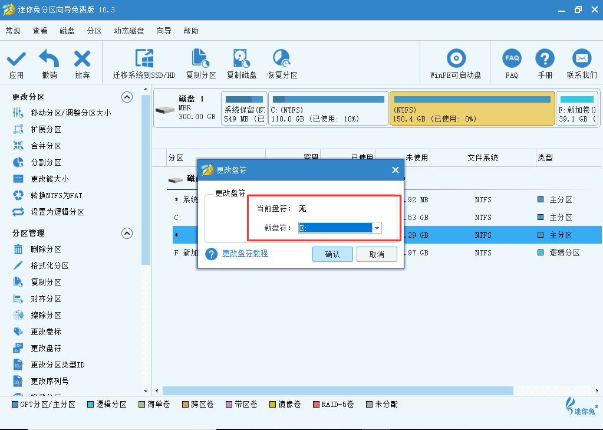Select Change Drive Letter (更改盘符) in sidebar
This screenshot has width=603, height=430.
click(x=37, y=348)
